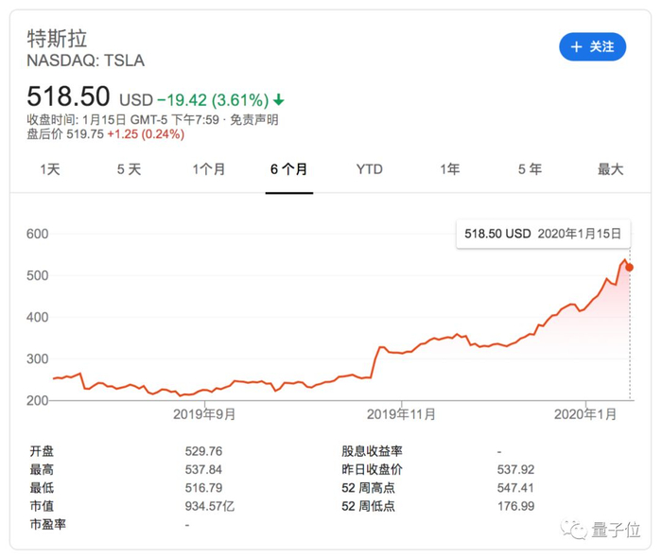Viewport: 662px width, 559px height.
Task: Click the 2019年9月 axis label
Action: 205,413
